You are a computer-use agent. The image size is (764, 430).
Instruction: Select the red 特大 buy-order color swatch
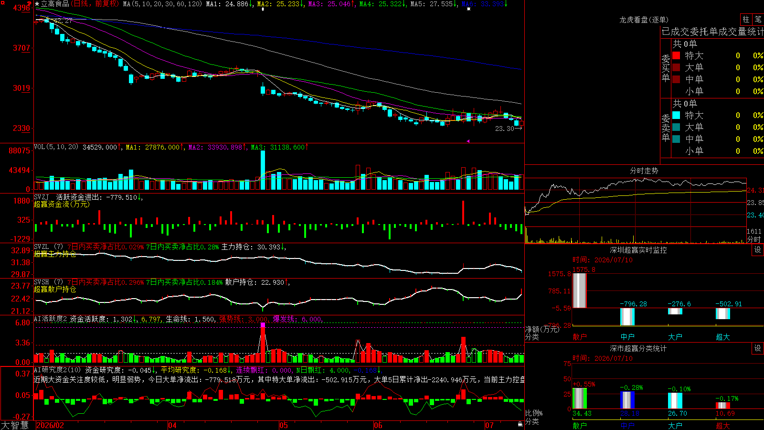pyautogui.click(x=676, y=55)
